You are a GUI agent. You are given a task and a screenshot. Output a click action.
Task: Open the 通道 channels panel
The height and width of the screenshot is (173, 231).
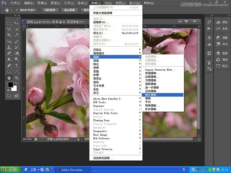(222, 60)
